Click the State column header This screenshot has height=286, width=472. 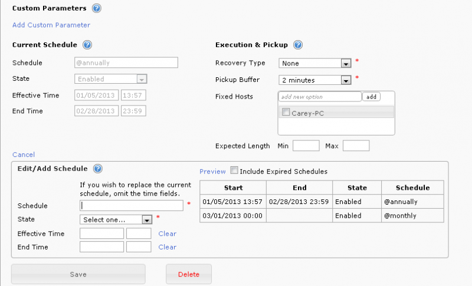357,188
